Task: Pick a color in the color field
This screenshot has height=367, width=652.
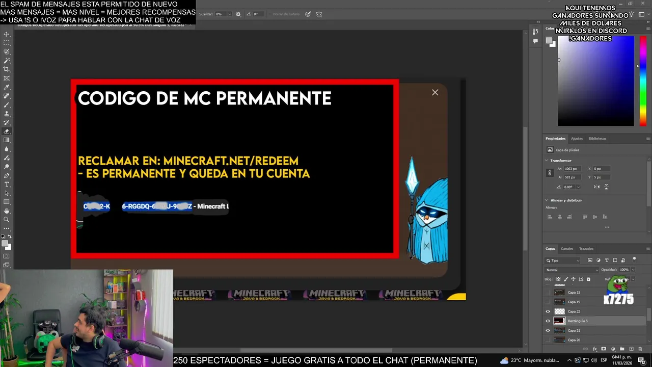Action: point(596,82)
